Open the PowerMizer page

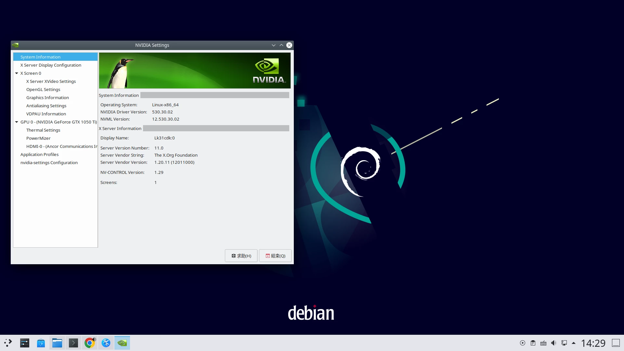coord(38,138)
